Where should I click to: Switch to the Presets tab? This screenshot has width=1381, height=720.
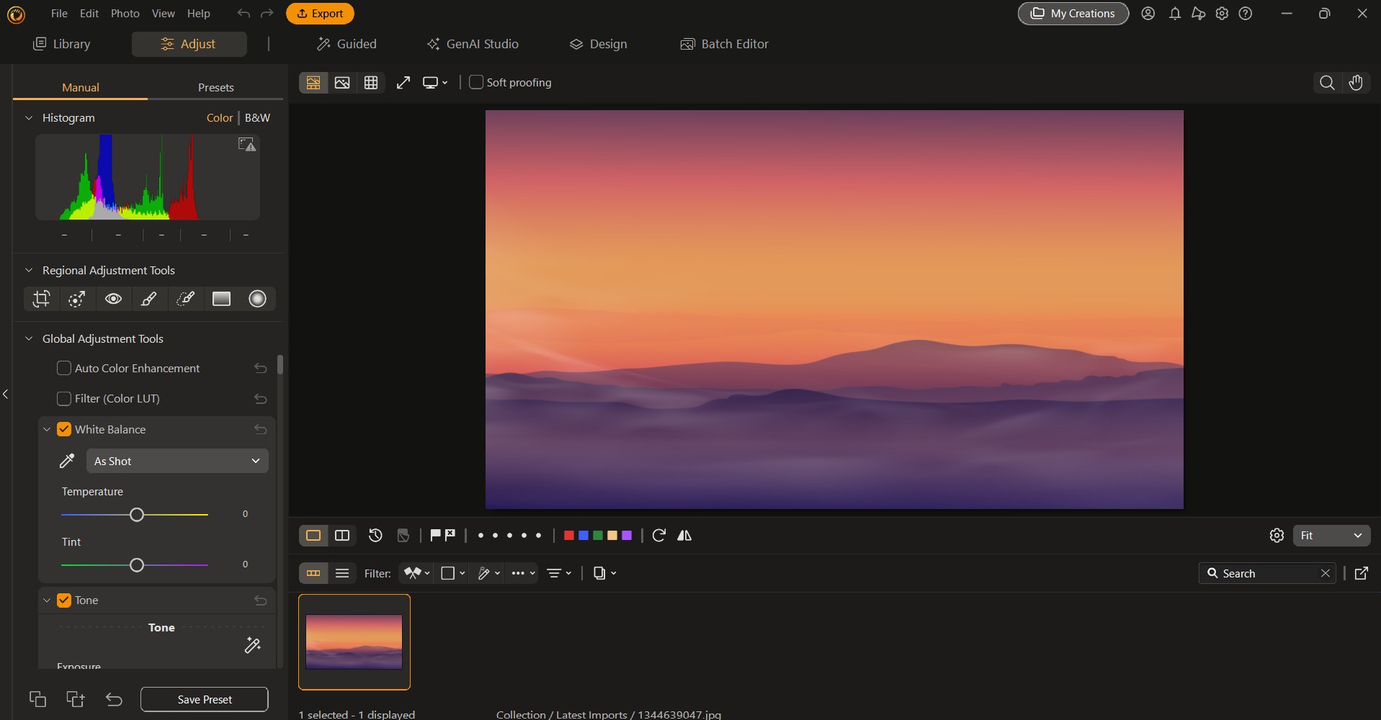(x=215, y=87)
